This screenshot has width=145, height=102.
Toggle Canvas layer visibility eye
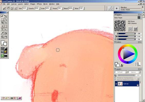click(116, 84)
